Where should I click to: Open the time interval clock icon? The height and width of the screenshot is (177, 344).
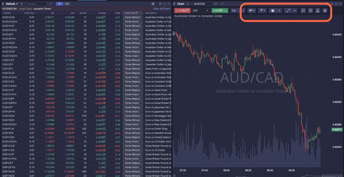pyautogui.click(x=273, y=10)
